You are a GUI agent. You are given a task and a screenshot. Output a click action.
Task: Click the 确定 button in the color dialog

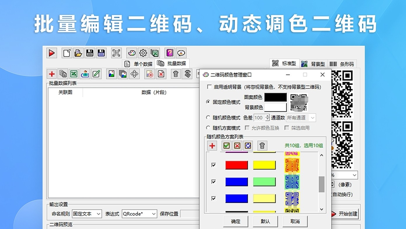[235, 221]
